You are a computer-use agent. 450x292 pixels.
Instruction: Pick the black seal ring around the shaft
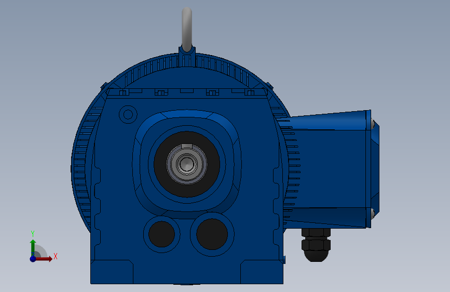(x=187, y=164)
